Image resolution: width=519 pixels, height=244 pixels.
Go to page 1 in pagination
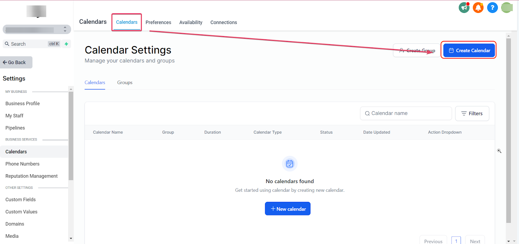[456, 240]
